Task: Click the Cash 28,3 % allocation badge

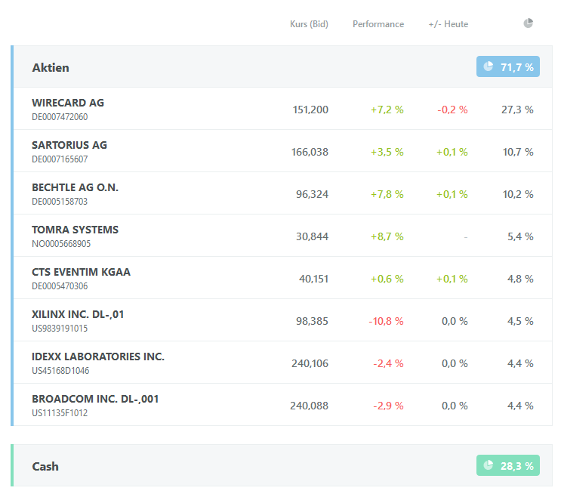Action: 507,465
